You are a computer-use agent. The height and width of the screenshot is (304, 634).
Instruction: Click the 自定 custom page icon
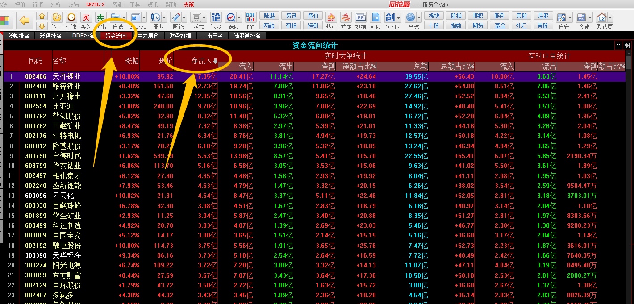[x=561, y=17]
